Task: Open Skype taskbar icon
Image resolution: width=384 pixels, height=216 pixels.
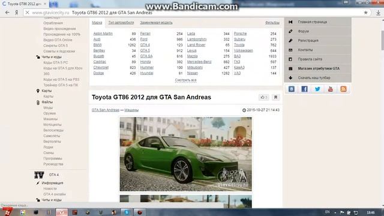Action: pyautogui.click(x=127, y=212)
